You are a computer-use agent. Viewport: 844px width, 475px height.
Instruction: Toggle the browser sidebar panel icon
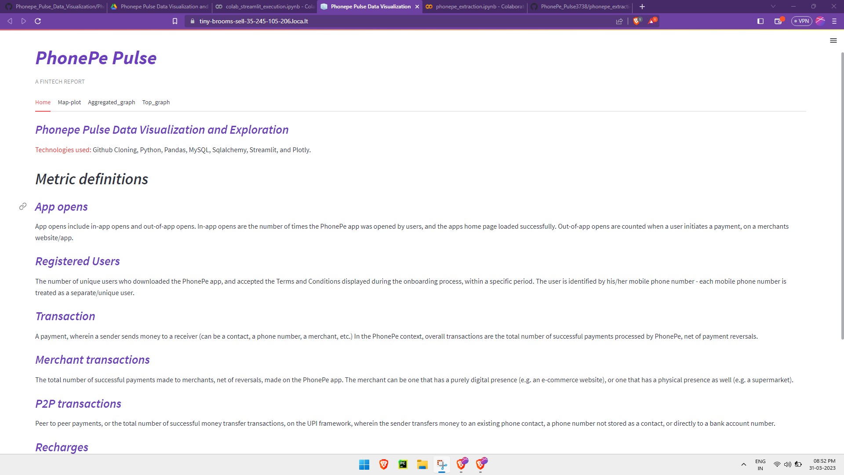pos(760,21)
